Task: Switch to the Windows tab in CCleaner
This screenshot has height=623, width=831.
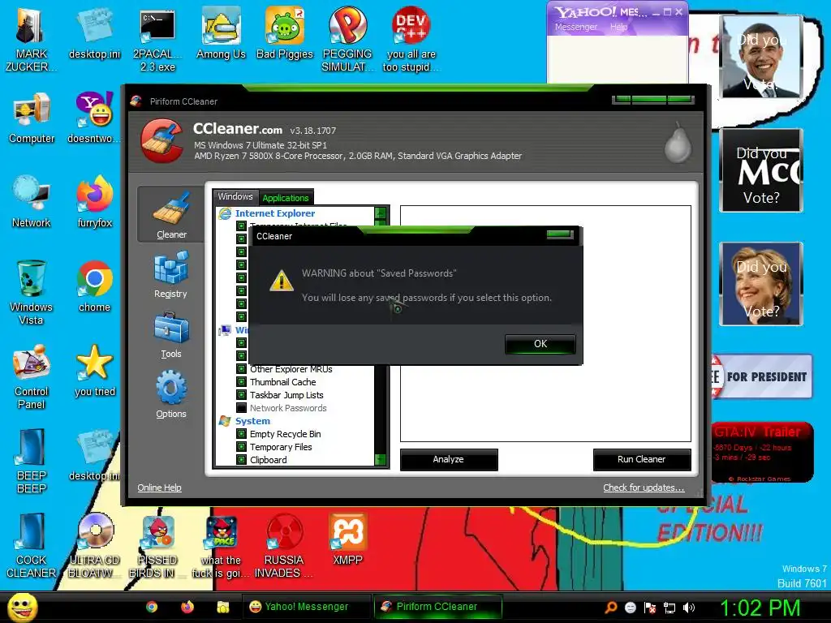Action: click(x=235, y=196)
